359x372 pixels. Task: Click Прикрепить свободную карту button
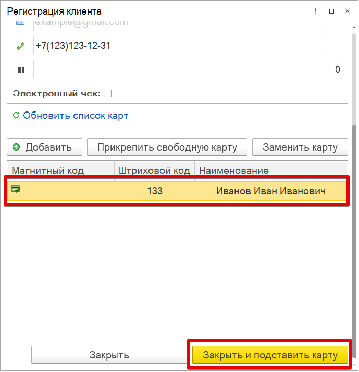[x=167, y=147]
